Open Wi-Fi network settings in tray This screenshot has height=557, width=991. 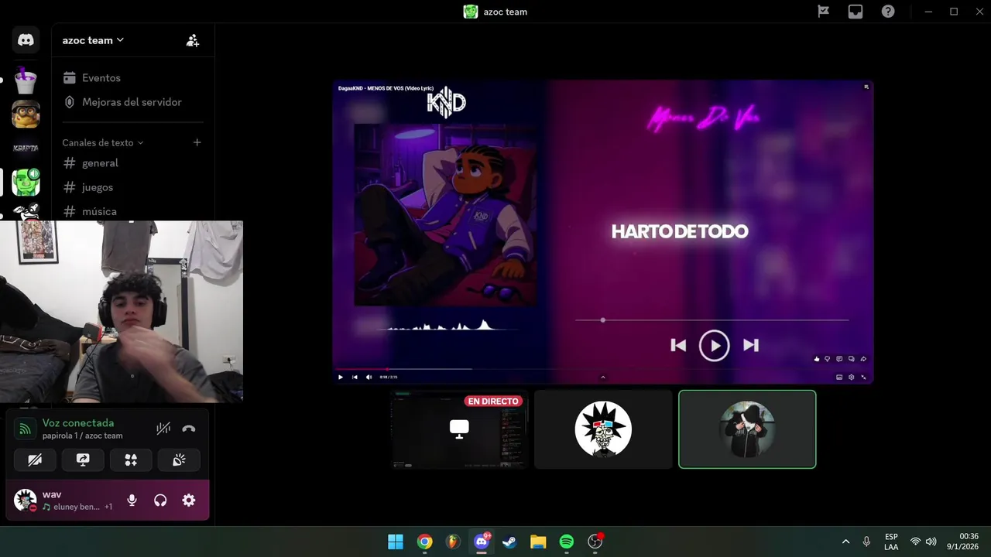pos(915,542)
